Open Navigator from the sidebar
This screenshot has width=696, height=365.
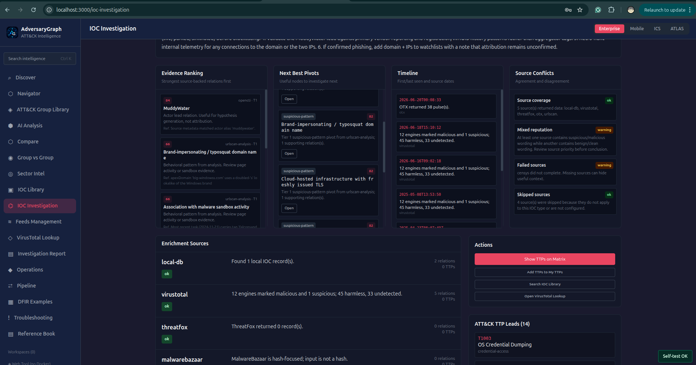(40, 94)
